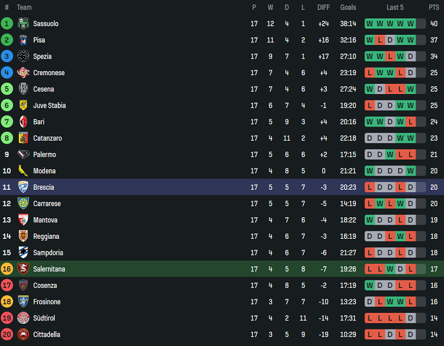Click the Cittadella team badge
Screen dimensions: 444x346
[23, 335]
